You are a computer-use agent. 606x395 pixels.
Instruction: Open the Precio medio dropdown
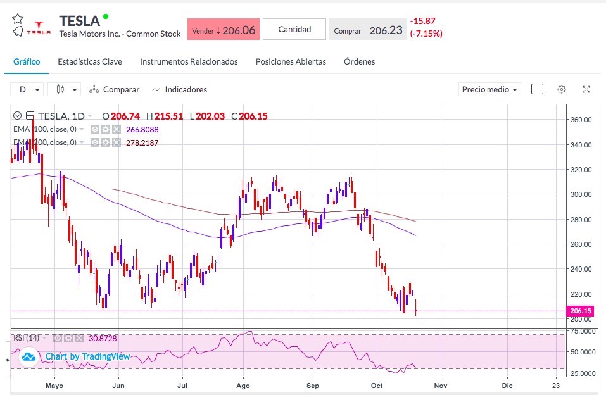pyautogui.click(x=489, y=90)
